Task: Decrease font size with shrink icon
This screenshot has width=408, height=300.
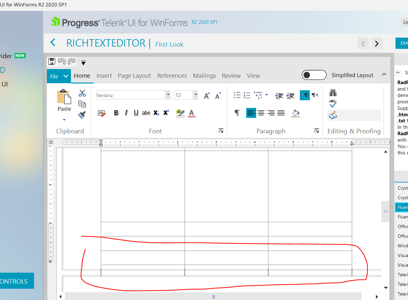Action: pos(218,95)
